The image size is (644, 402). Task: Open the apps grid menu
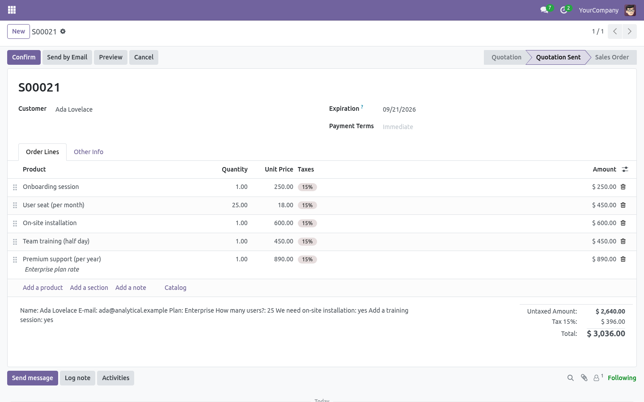(12, 10)
